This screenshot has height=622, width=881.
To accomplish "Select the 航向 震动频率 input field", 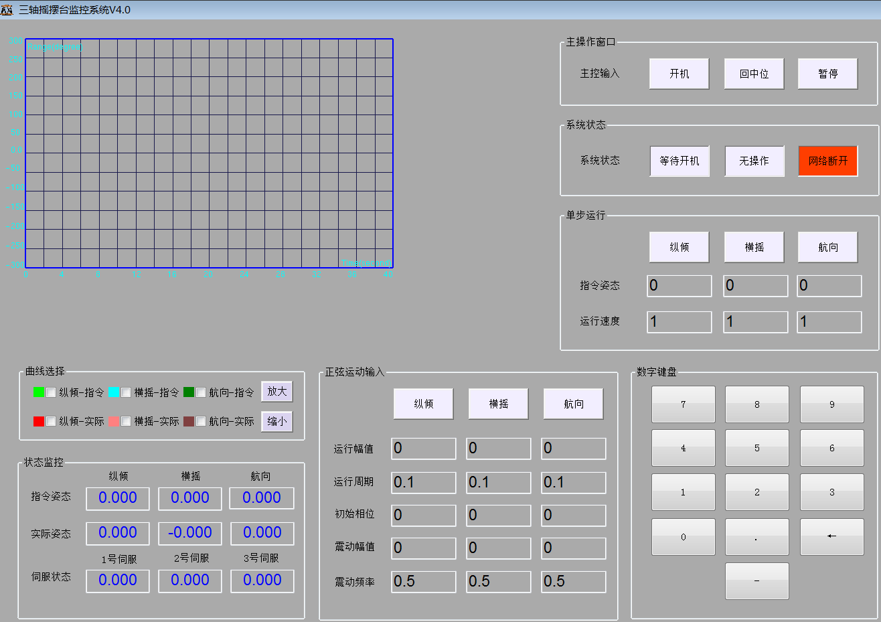I will pos(573,581).
